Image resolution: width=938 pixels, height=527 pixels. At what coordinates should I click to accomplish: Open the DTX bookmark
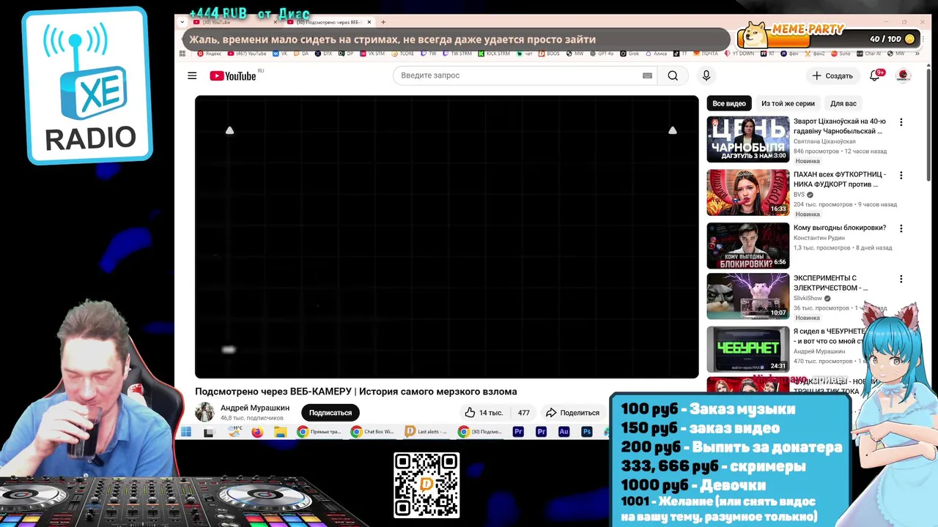point(323,53)
